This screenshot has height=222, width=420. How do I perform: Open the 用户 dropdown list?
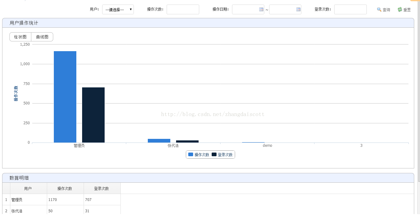pos(118,9)
